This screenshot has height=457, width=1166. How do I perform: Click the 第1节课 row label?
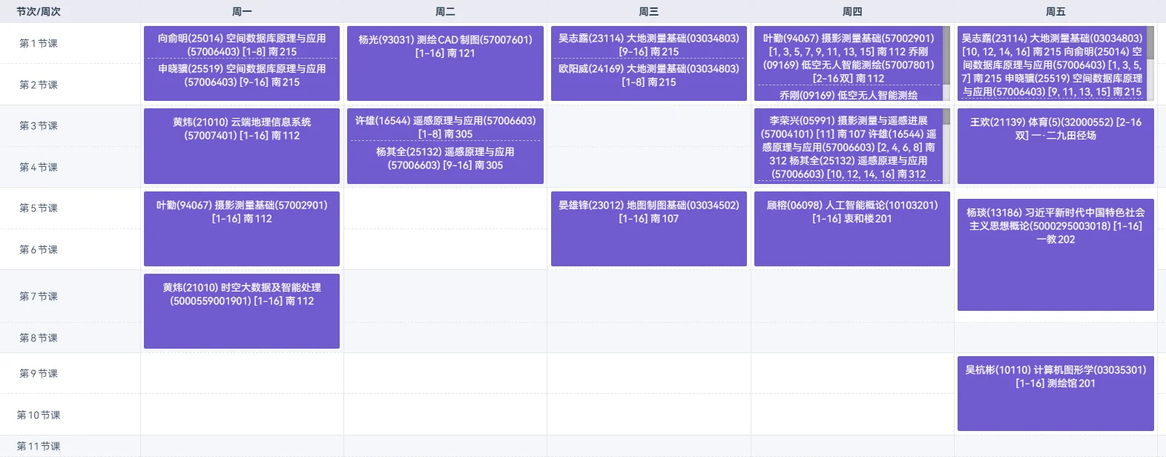pyautogui.click(x=39, y=43)
